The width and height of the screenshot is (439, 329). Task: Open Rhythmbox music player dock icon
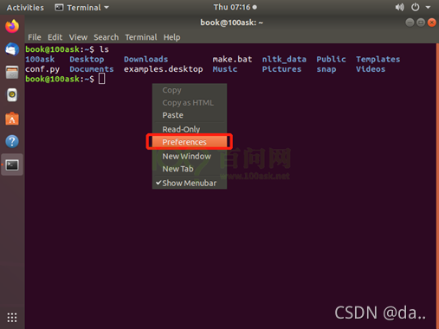pos(12,95)
